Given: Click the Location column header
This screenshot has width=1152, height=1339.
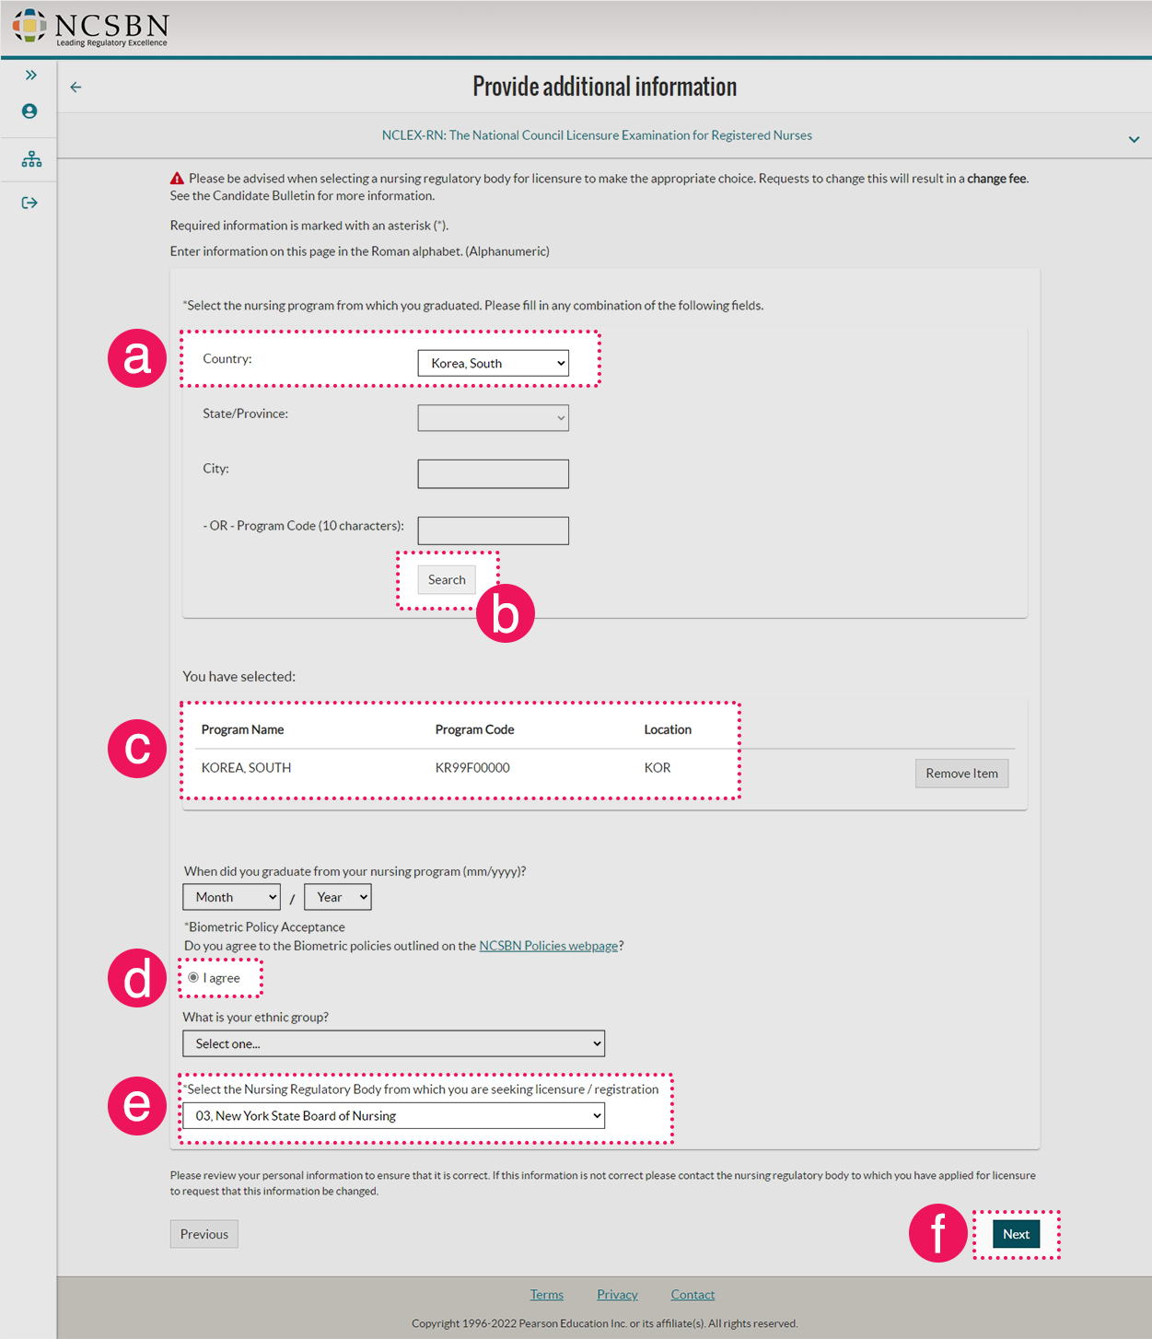Looking at the screenshot, I should [x=668, y=729].
